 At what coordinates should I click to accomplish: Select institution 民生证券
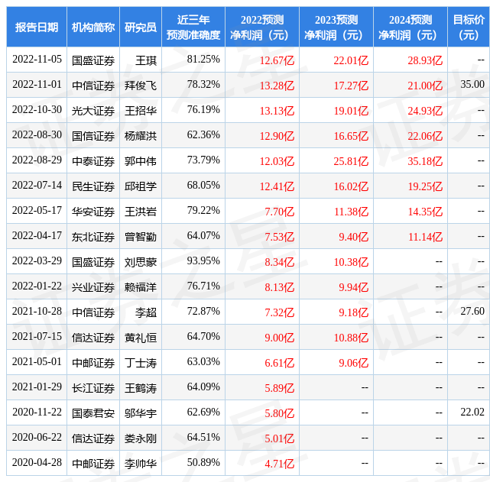tap(93, 186)
